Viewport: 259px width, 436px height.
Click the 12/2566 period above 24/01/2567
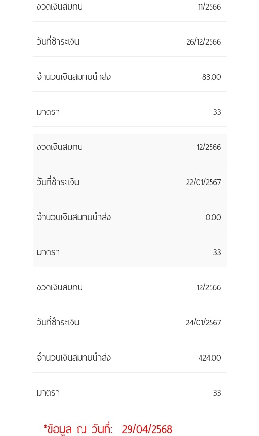click(209, 287)
